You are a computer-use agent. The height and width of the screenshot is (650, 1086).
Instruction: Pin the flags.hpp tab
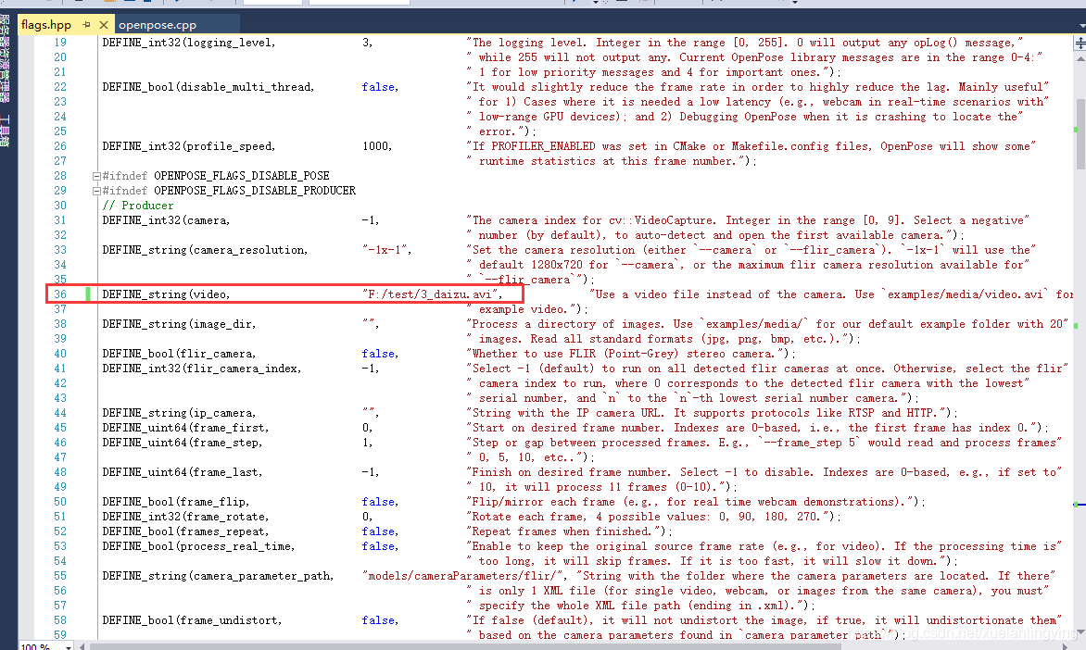click(x=86, y=25)
